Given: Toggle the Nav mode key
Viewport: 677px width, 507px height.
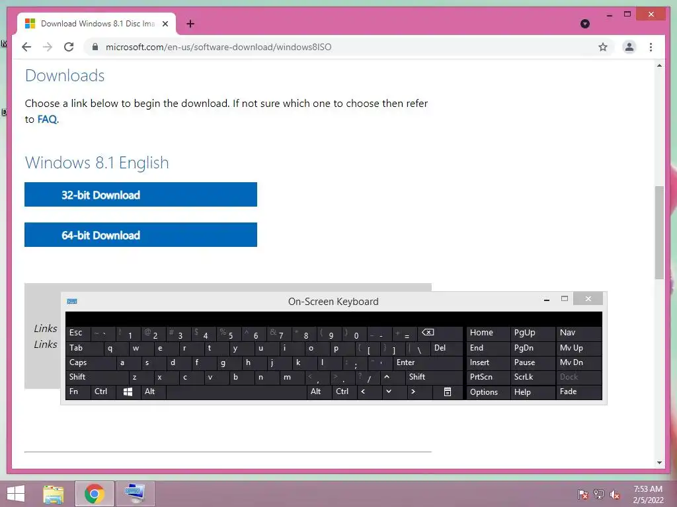Looking at the screenshot, I should [578, 333].
